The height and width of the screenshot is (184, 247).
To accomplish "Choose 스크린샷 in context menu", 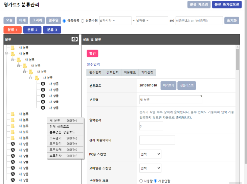I will tap(65, 156).
